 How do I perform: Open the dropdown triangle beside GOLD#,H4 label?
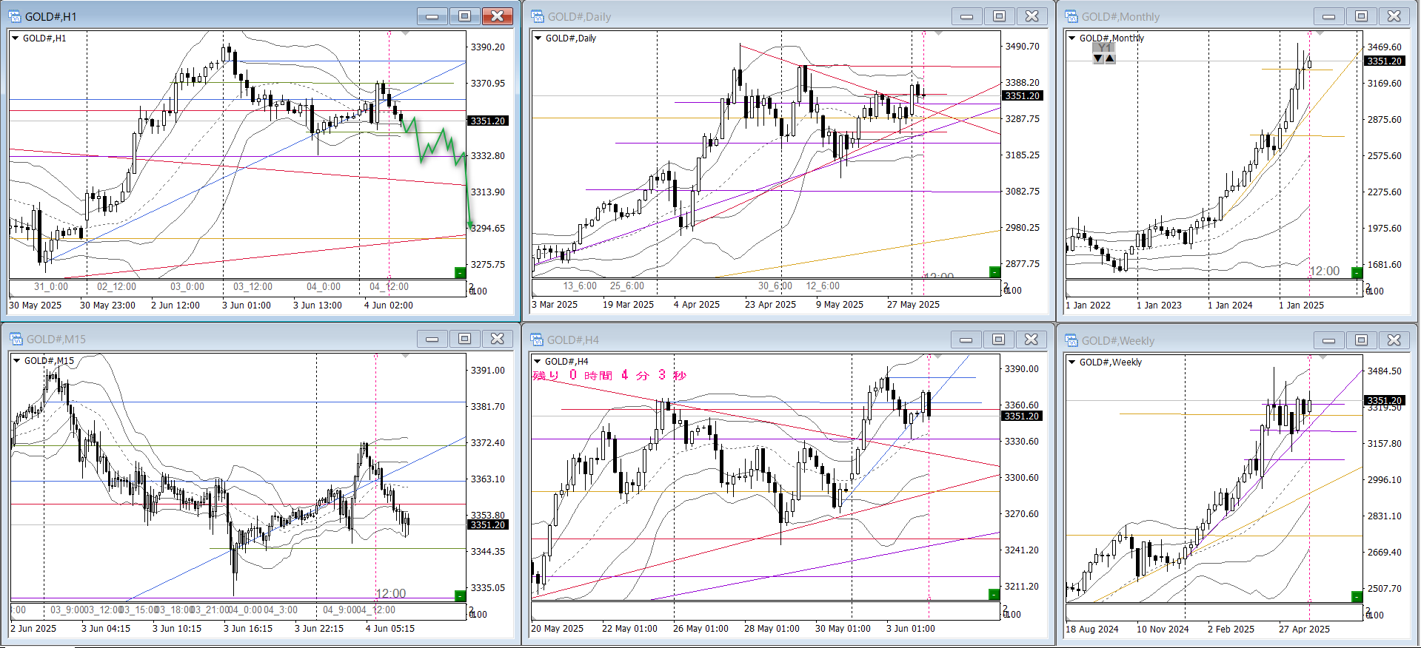click(x=538, y=361)
